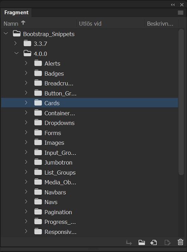The image size is (187, 252).
Task: Expand the 3.3.7 folder
Action: (15, 43)
